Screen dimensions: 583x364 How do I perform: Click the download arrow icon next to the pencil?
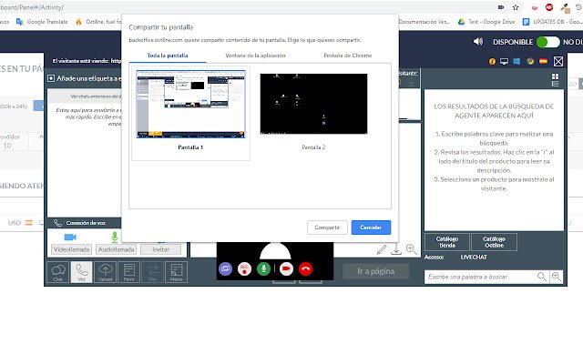click(x=396, y=249)
